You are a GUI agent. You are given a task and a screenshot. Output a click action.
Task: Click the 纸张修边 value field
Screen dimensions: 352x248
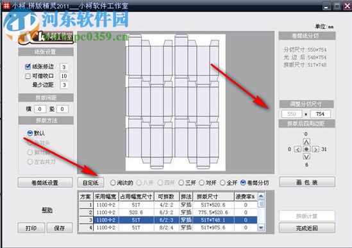[x=64, y=67]
